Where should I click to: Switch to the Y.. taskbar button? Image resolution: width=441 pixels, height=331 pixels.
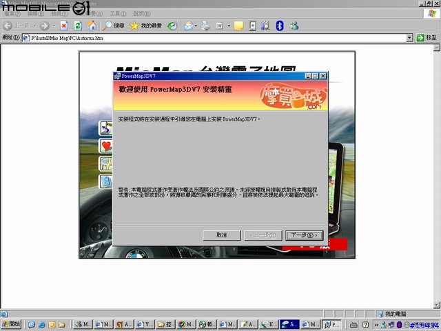point(145,325)
